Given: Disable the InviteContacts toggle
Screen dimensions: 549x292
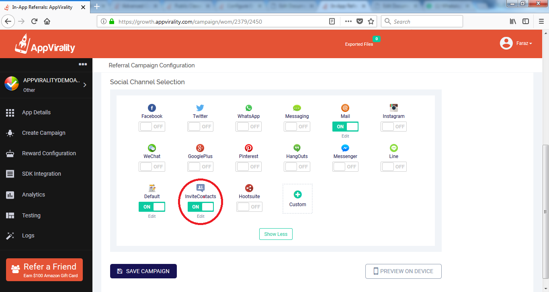Looking at the screenshot, I should tap(201, 207).
